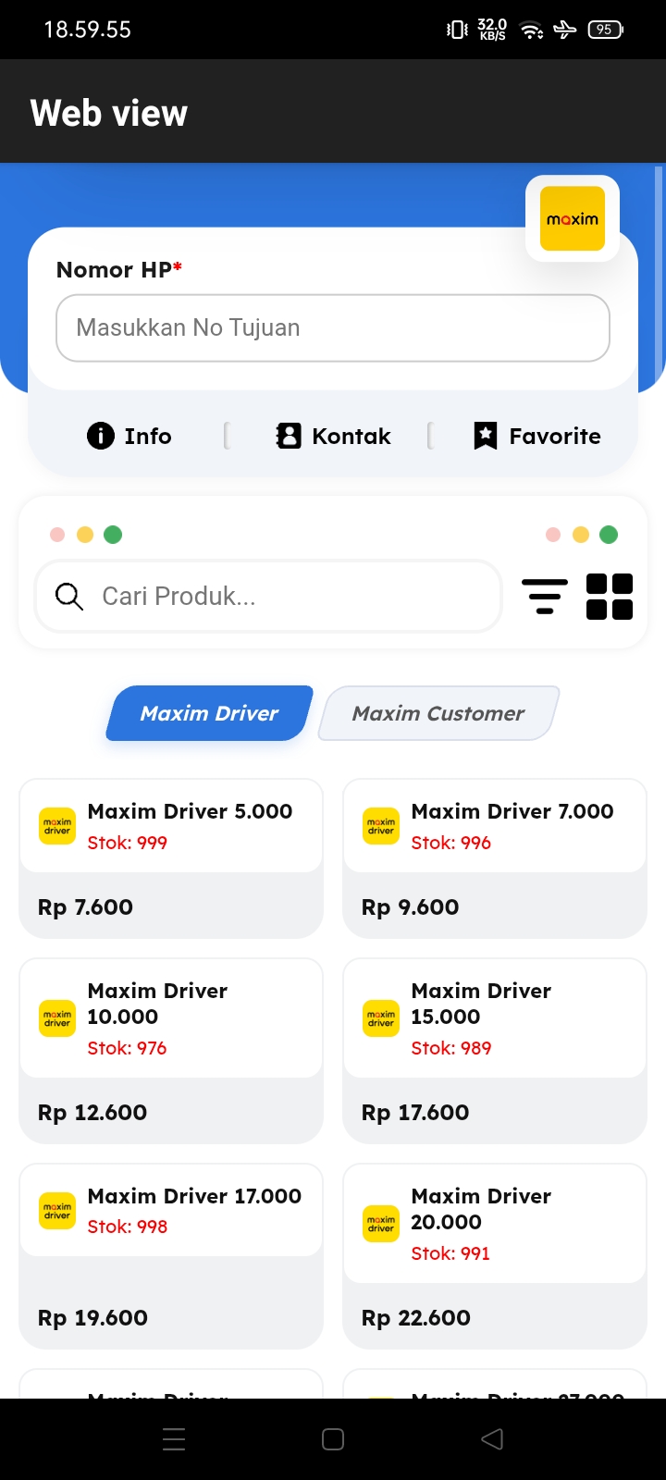This screenshot has width=666, height=1480.
Task: Switch to Maxim Driver tab
Action: pos(210,713)
